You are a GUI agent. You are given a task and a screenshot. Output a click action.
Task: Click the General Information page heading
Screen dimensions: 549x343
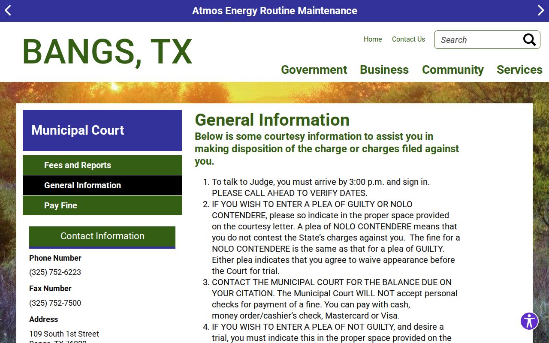click(x=272, y=120)
